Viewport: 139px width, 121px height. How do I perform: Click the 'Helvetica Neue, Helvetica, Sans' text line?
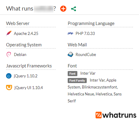click(x=95, y=94)
